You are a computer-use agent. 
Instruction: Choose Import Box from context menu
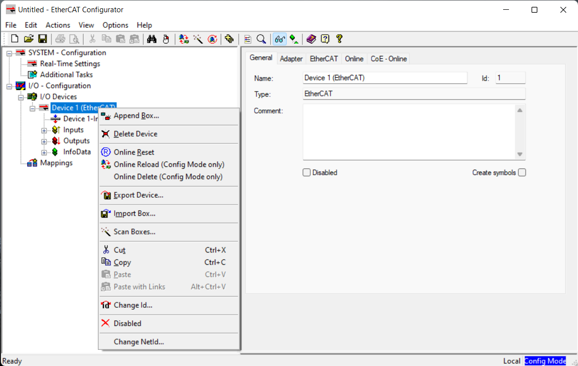pos(169,213)
